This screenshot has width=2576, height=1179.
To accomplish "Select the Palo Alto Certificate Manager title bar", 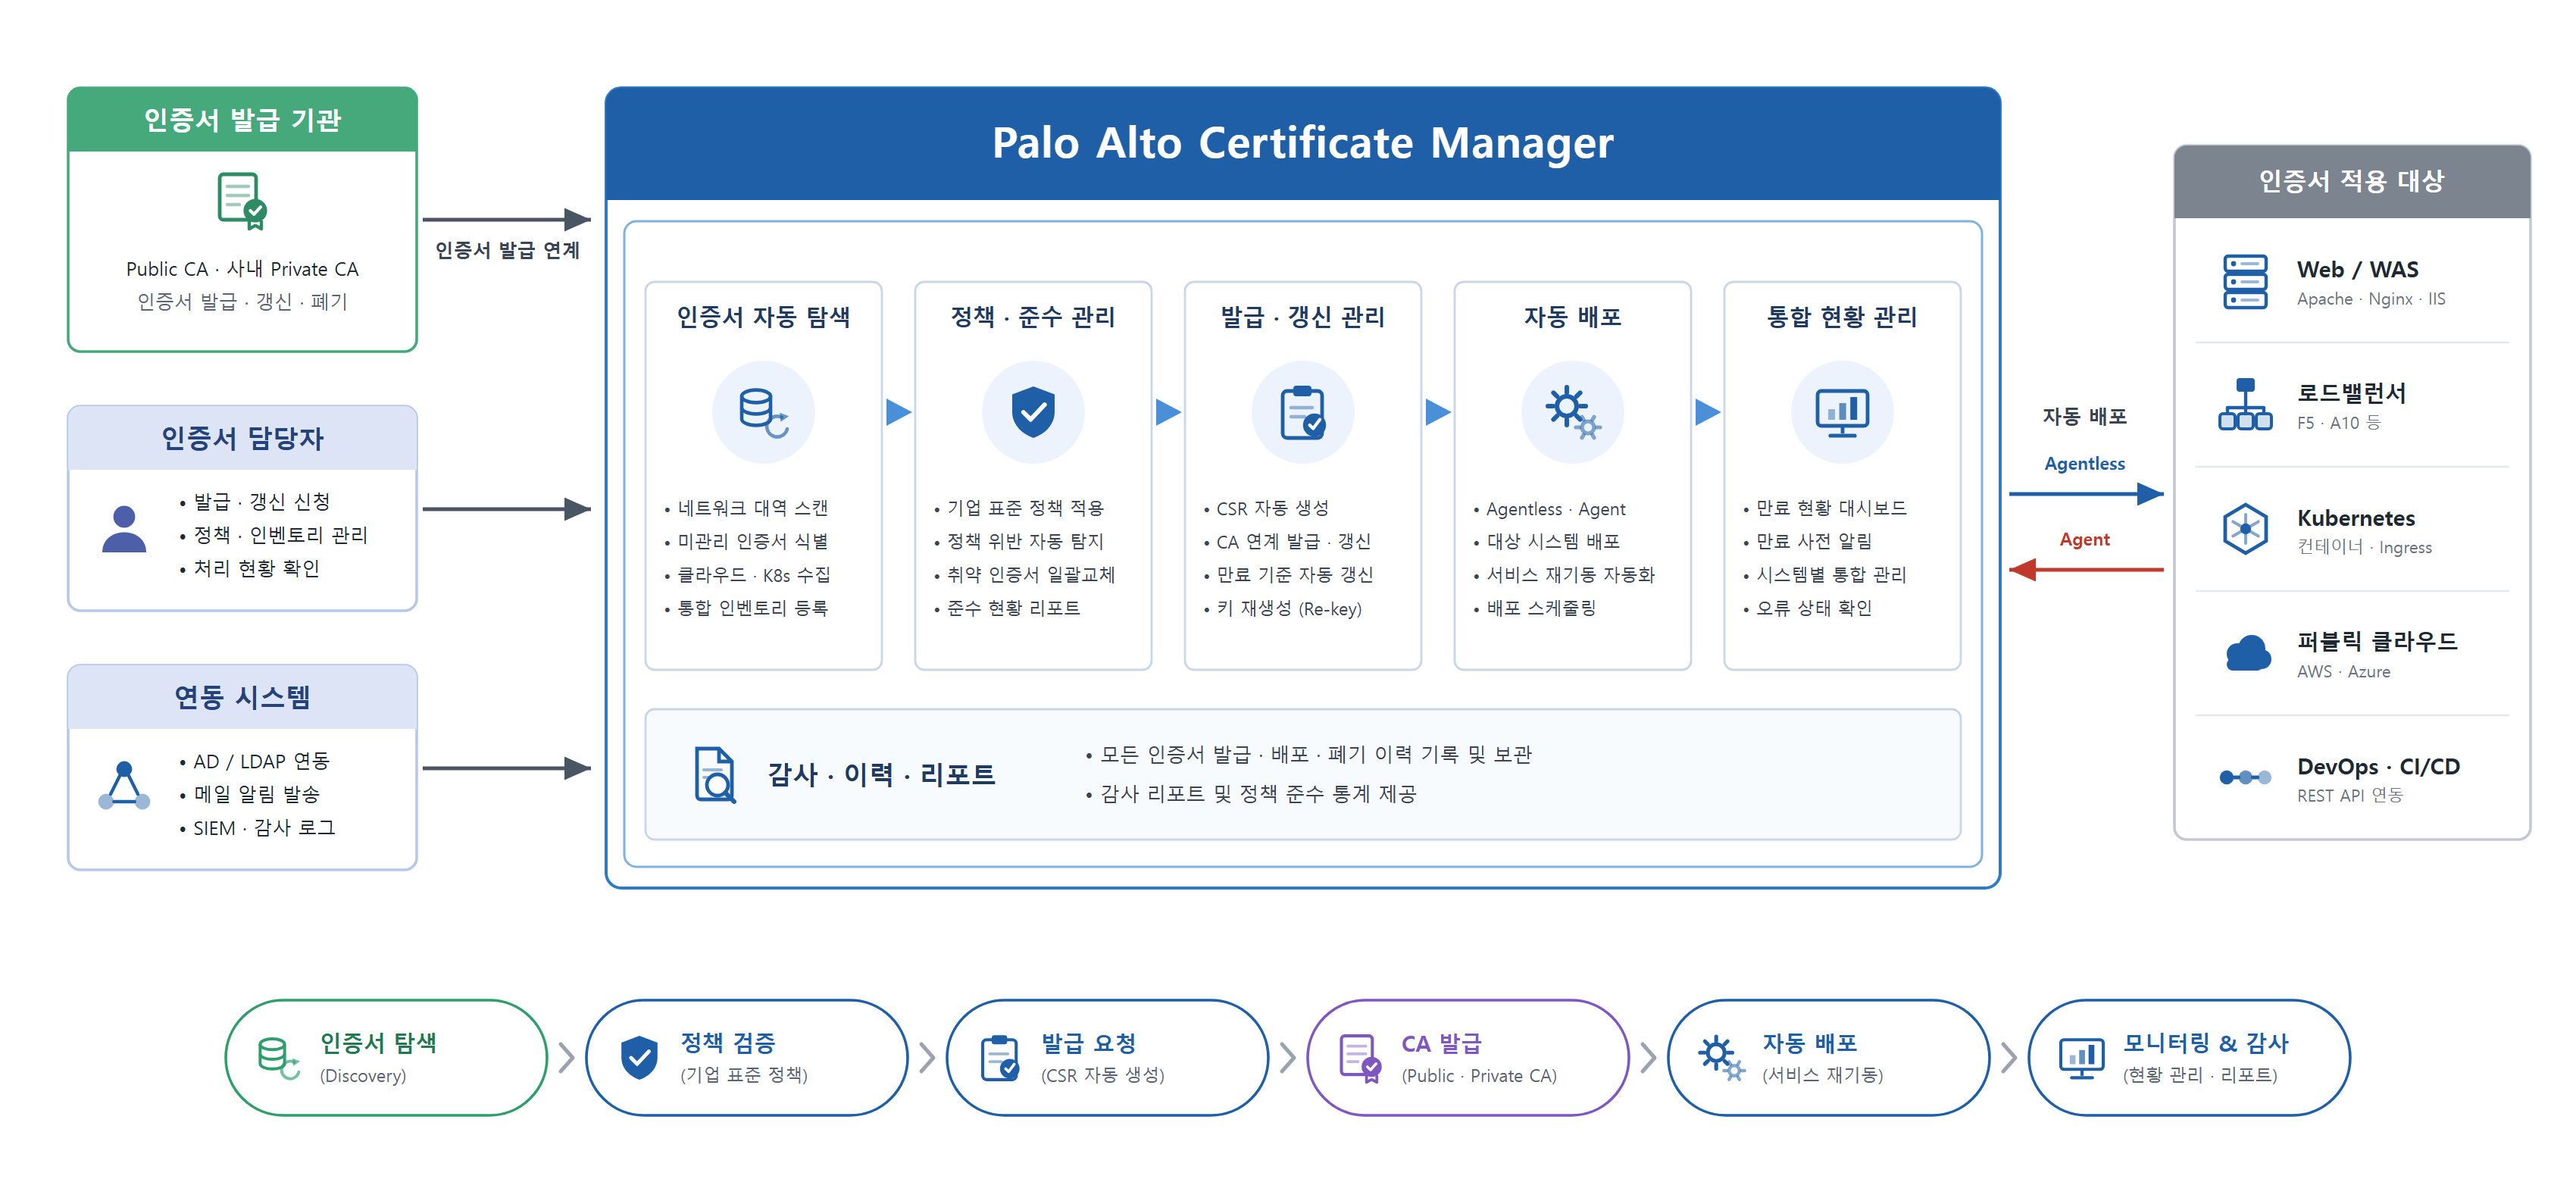I will tap(1302, 143).
